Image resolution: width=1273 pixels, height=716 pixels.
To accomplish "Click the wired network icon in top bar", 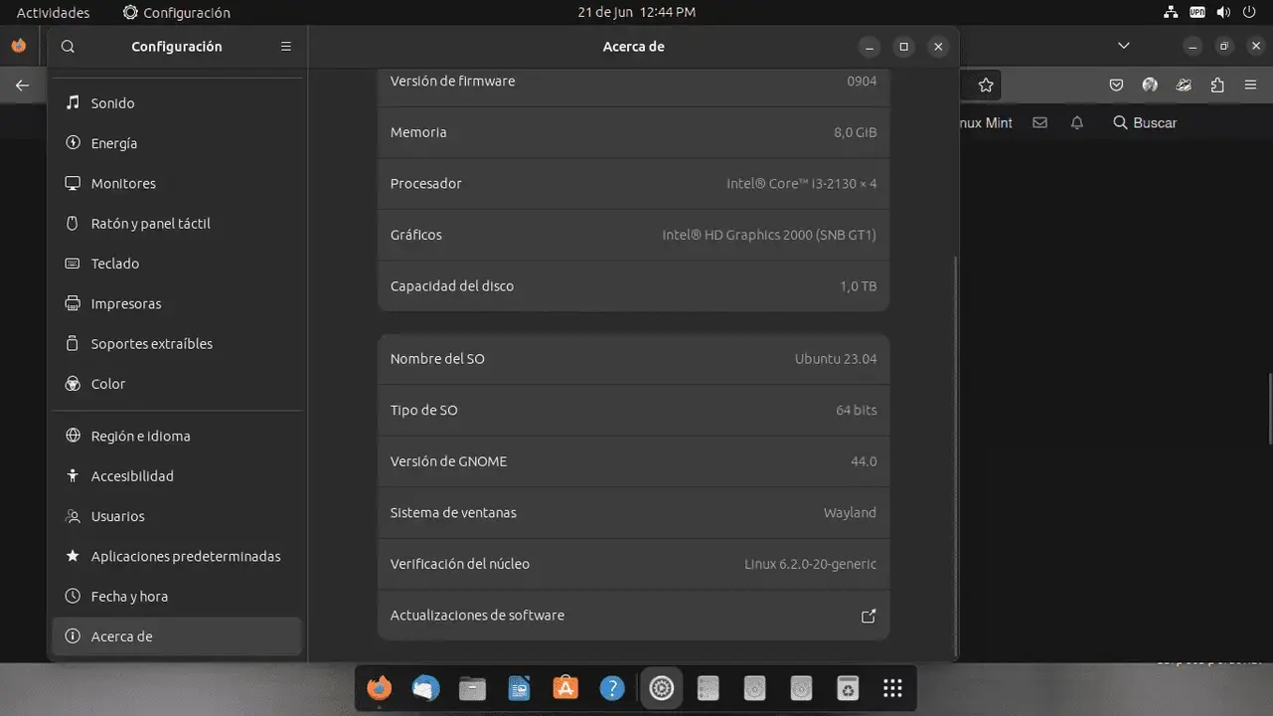I will pyautogui.click(x=1170, y=13).
